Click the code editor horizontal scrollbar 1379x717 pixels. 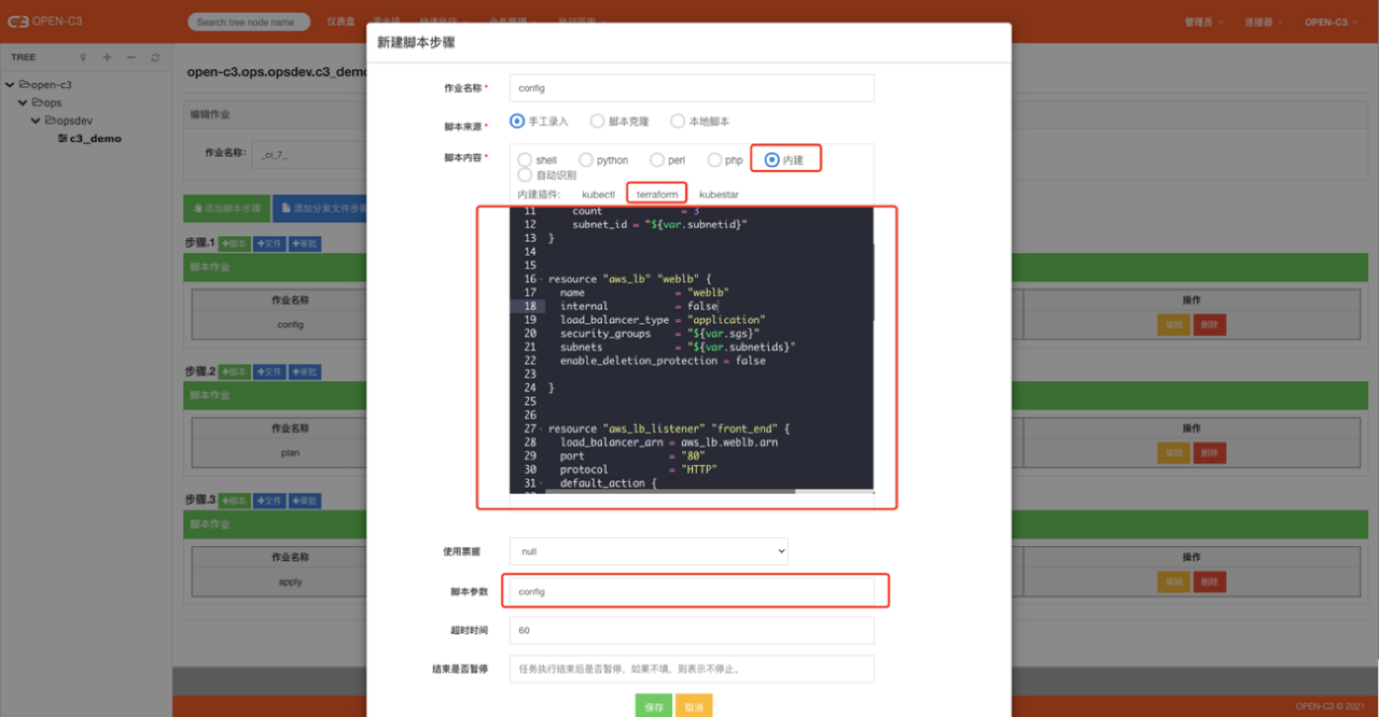pos(670,491)
